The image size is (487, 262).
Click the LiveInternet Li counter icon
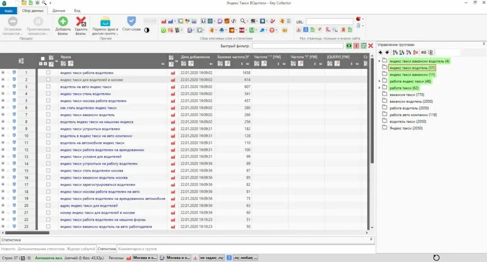(203, 21)
